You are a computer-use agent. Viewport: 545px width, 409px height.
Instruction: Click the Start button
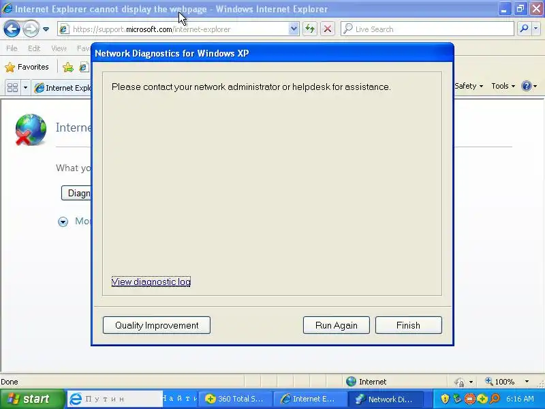point(32,399)
